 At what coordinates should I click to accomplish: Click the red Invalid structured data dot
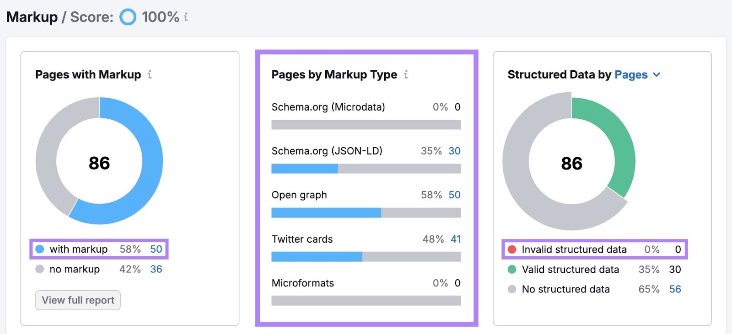pos(512,249)
